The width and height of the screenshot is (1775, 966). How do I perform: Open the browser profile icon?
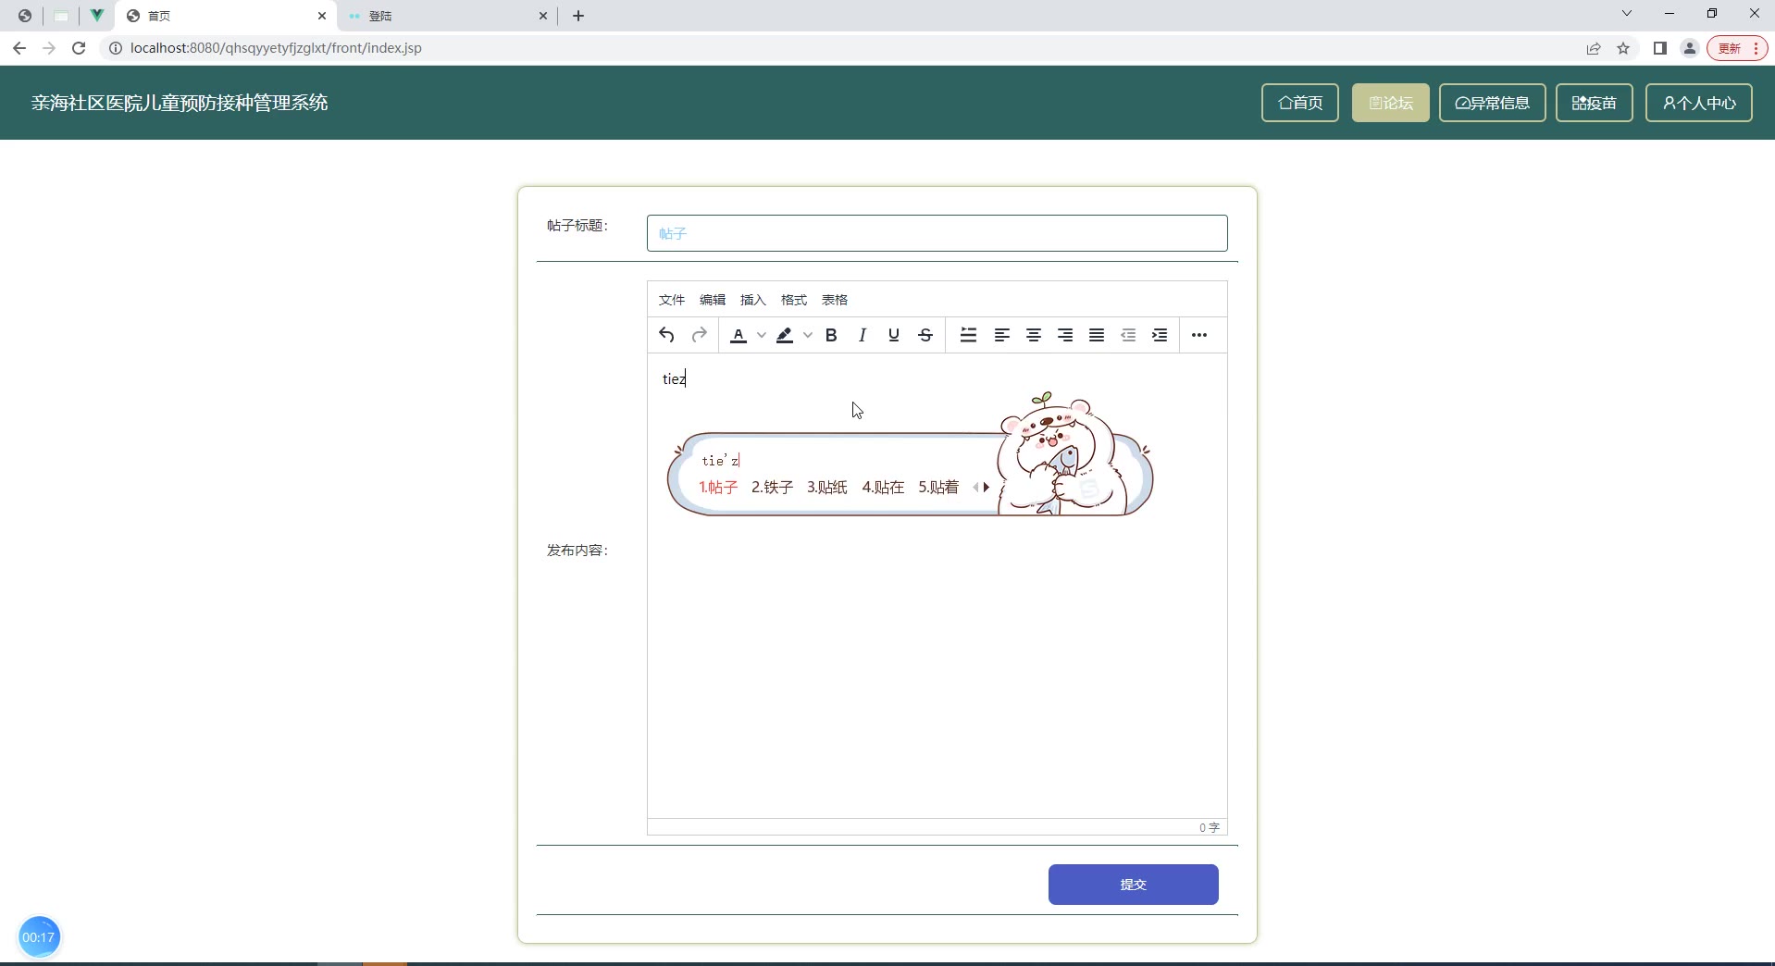[1690, 48]
